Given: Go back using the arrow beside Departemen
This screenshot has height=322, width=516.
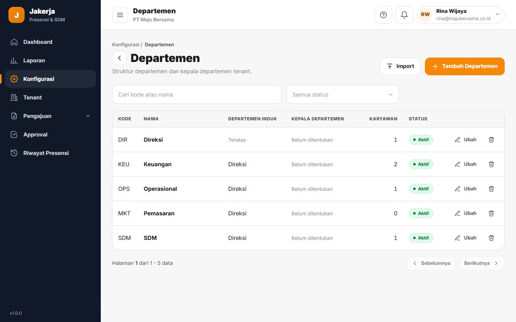Looking at the screenshot, I should (x=119, y=58).
